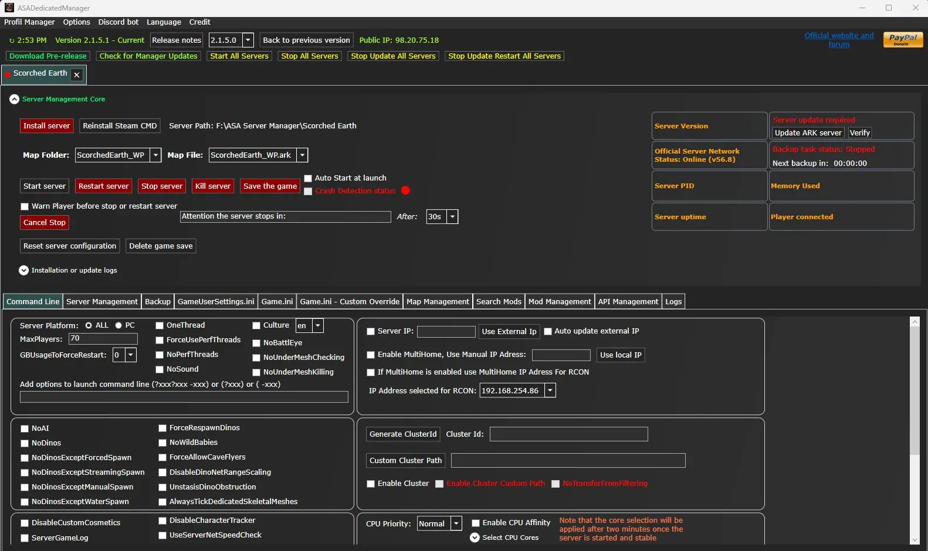Screen dimensions: 928x551
Task: Click Release notes button
Action: tap(177, 40)
